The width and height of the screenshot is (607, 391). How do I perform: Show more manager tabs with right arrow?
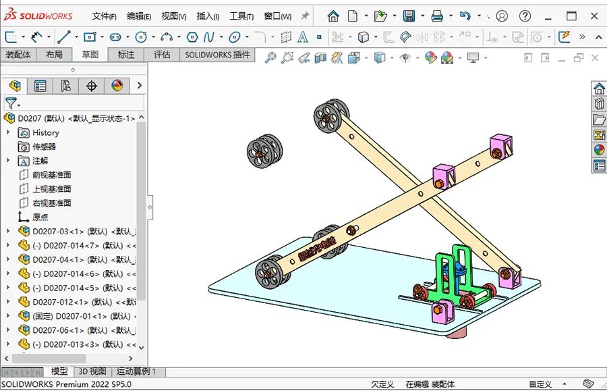click(x=140, y=86)
